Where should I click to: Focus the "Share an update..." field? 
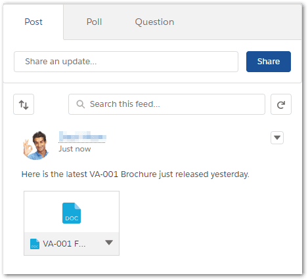(126, 62)
